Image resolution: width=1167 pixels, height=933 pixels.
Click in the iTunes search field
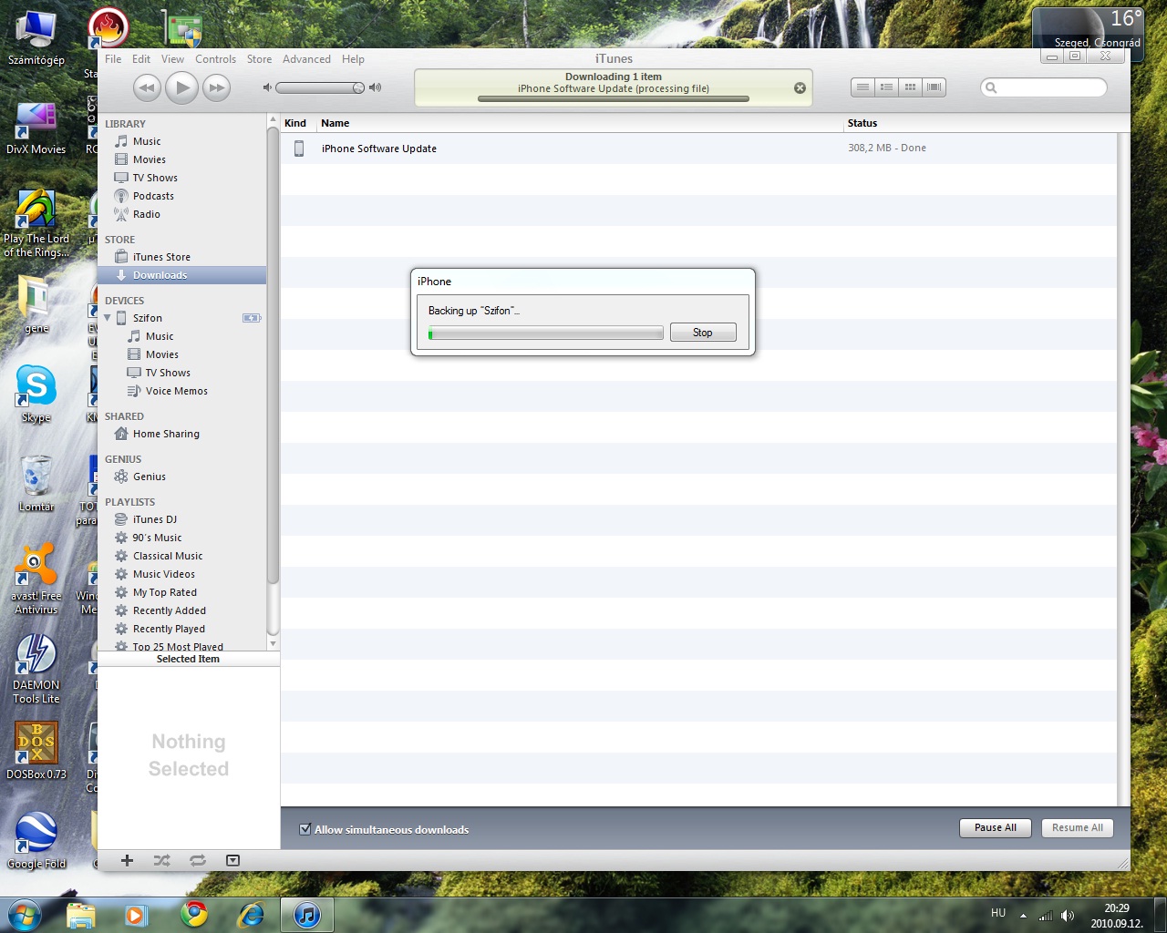[1044, 87]
